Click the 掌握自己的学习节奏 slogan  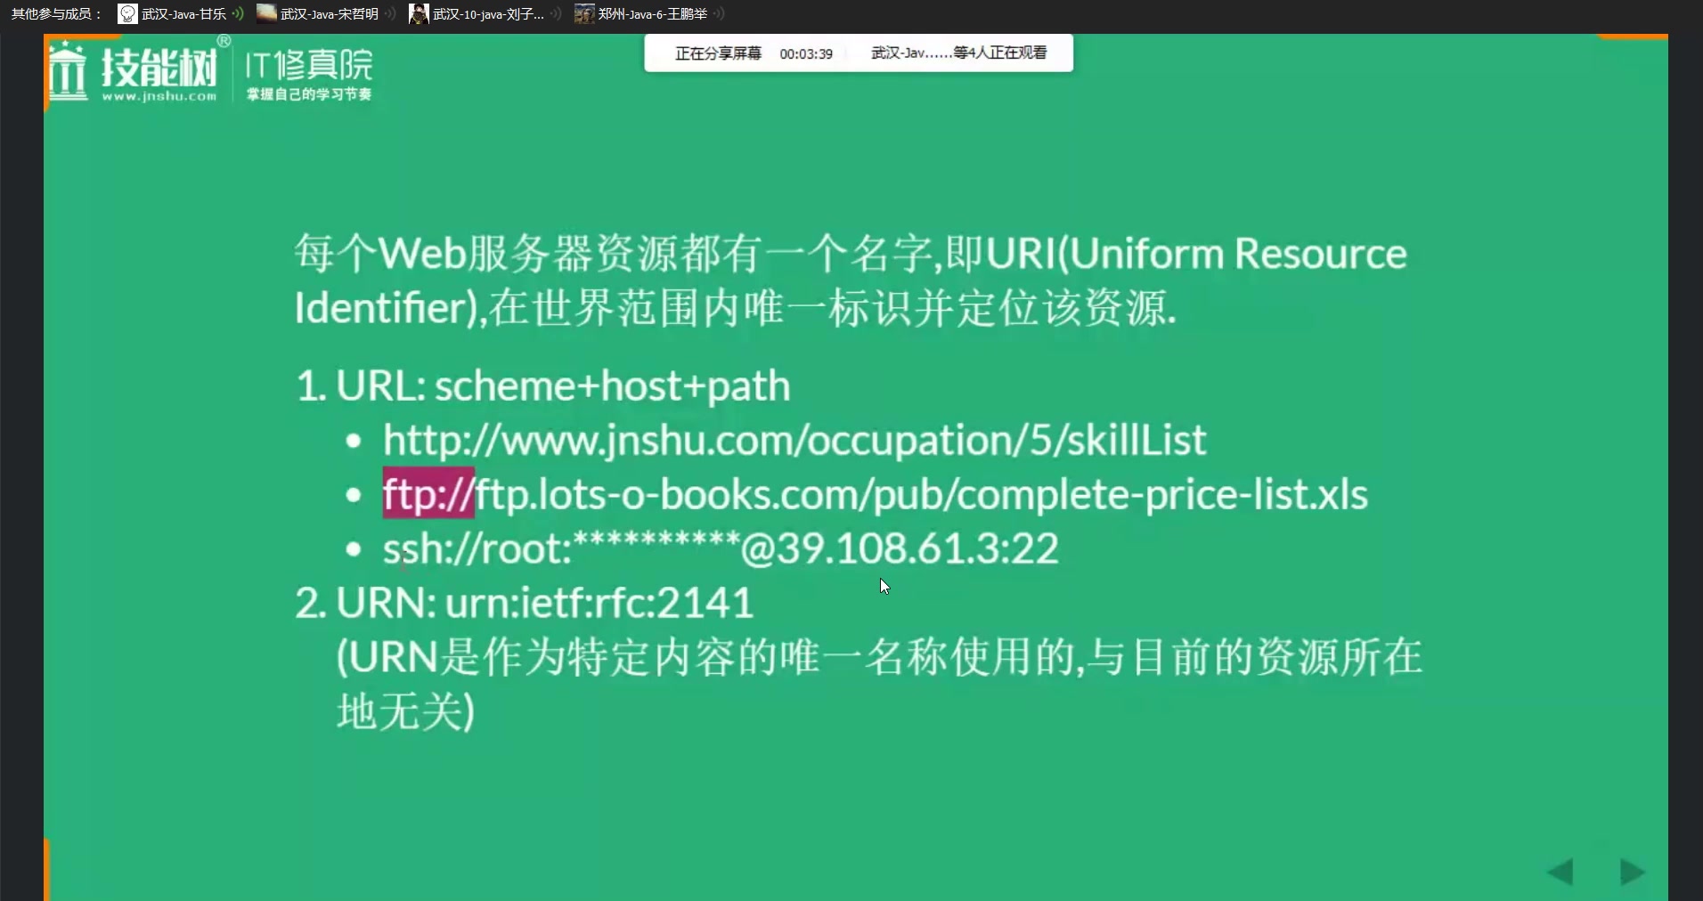(309, 94)
